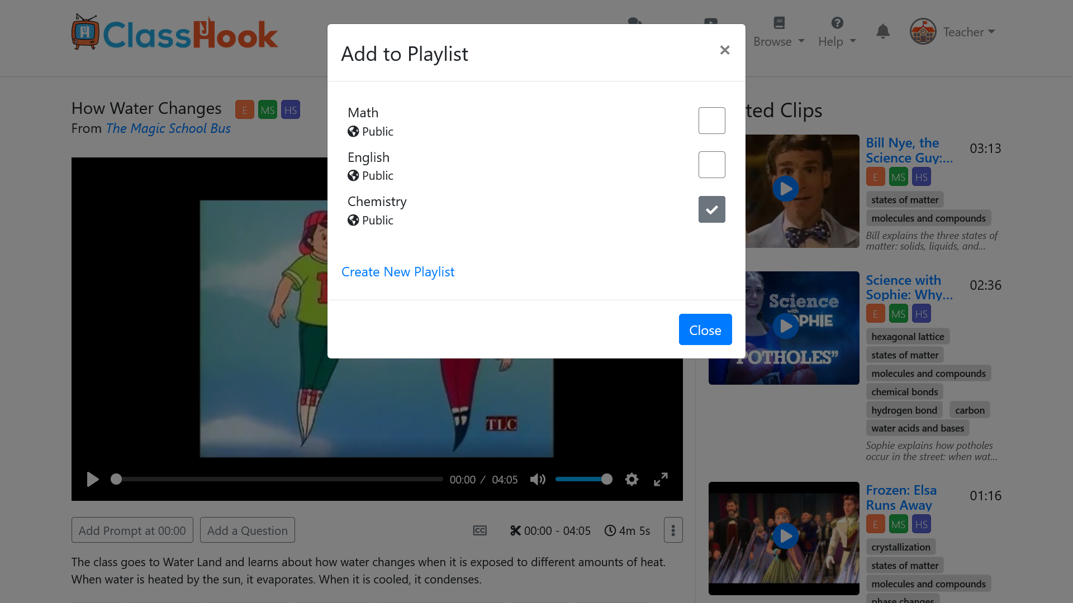Check the English playlist checkbox
Image resolution: width=1073 pixels, height=603 pixels.
(x=711, y=165)
